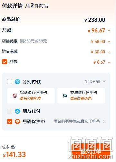
Task: Select 交通银行信用卡 installment option
Action: (x=81, y=96)
